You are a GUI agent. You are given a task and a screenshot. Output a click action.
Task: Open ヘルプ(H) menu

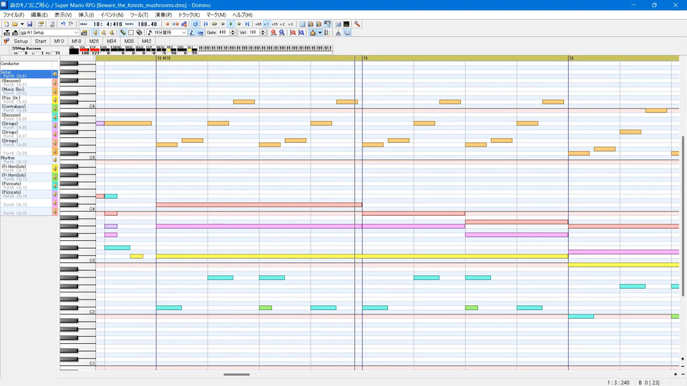pyautogui.click(x=243, y=14)
